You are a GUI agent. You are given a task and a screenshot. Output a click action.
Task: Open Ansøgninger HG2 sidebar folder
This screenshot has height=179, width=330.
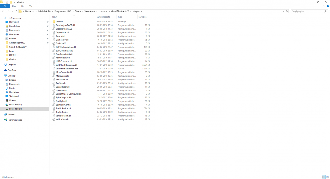[x=17, y=43]
